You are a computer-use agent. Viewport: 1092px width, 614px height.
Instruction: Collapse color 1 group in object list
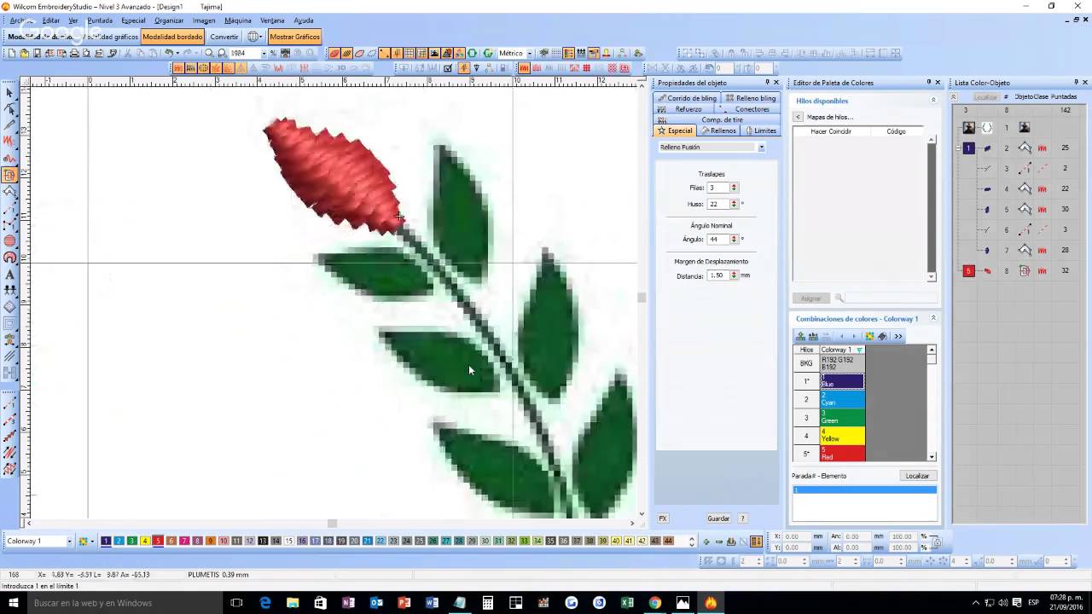(958, 148)
